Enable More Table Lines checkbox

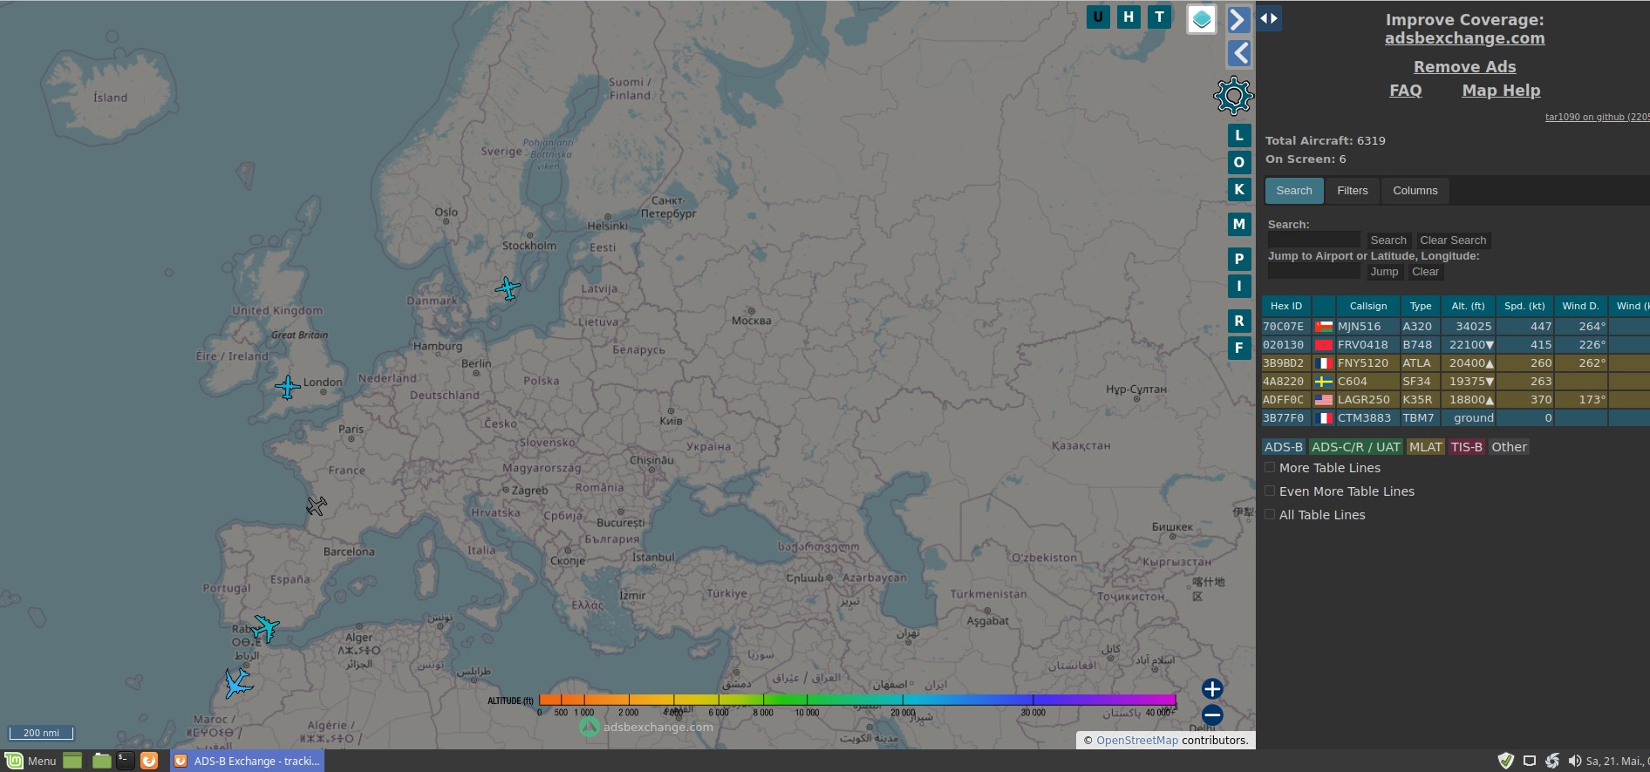pyautogui.click(x=1270, y=468)
